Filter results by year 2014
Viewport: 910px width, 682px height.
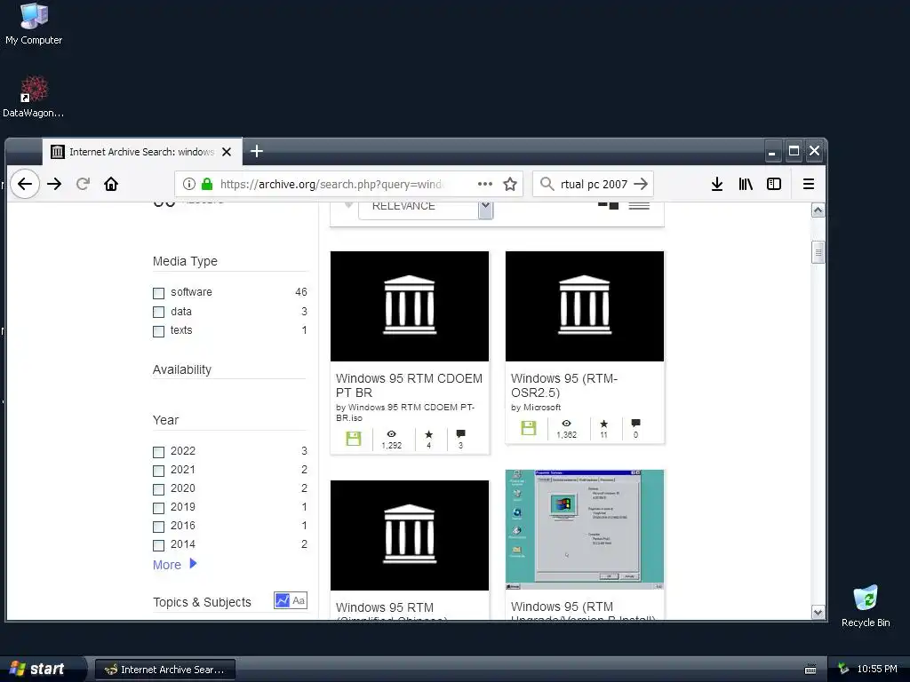point(158,545)
